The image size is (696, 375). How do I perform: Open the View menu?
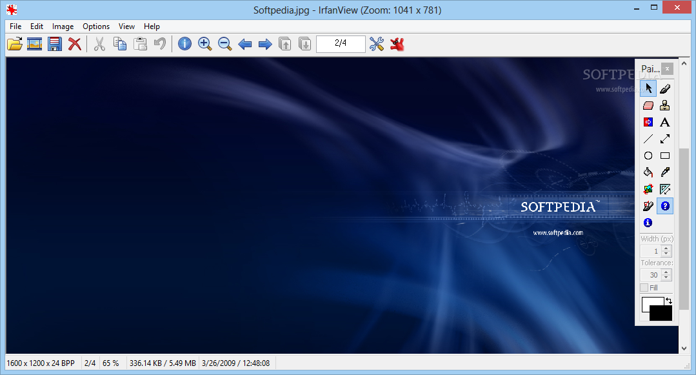126,26
